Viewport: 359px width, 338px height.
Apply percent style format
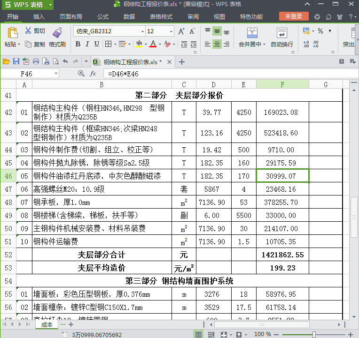coord(320,31)
